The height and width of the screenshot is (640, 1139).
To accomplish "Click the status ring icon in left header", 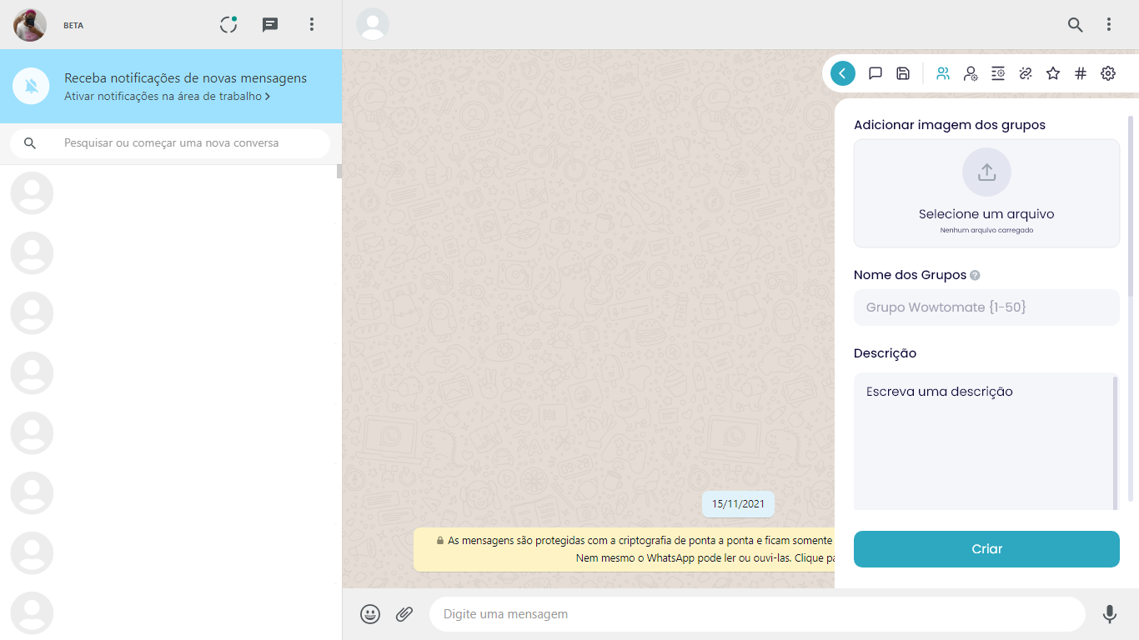I will pyautogui.click(x=228, y=24).
